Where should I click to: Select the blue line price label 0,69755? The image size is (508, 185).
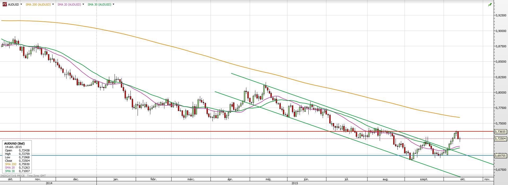tap(501, 156)
